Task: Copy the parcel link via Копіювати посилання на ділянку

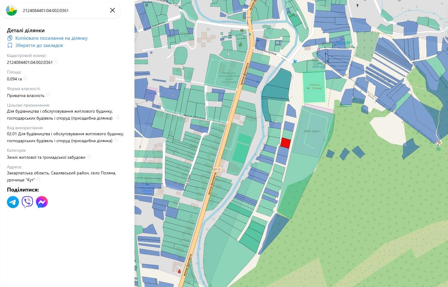Action: click(x=51, y=38)
